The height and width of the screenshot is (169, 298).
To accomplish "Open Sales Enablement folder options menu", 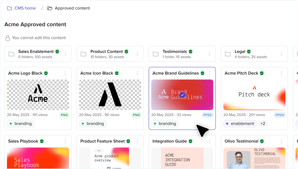I will pos(65,54).
